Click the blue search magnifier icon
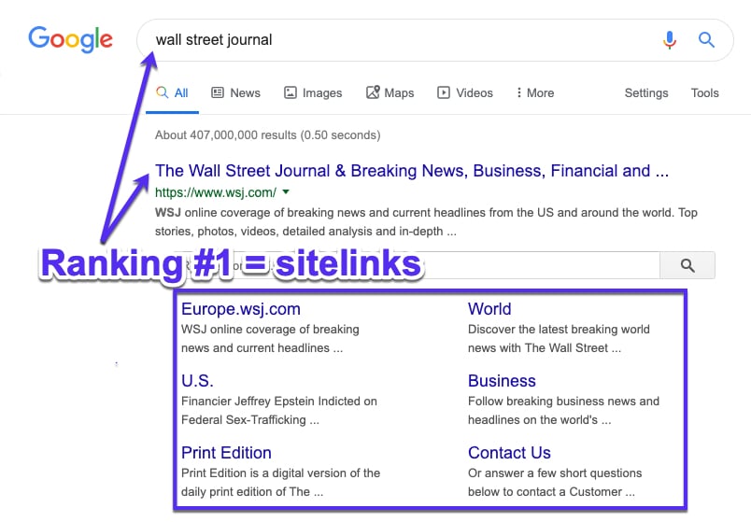 pos(706,40)
